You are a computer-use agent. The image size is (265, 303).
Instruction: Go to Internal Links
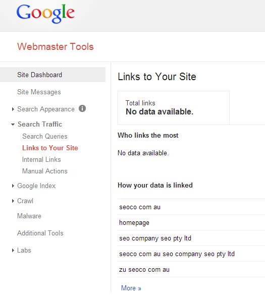pyautogui.click(x=41, y=160)
